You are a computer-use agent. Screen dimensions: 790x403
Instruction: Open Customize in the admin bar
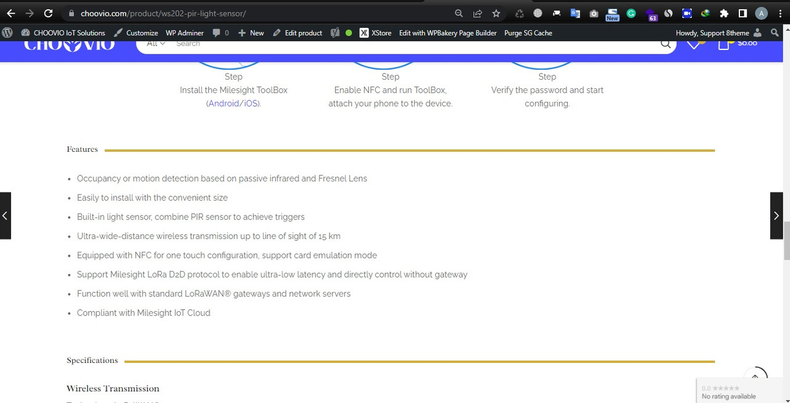pyautogui.click(x=136, y=33)
